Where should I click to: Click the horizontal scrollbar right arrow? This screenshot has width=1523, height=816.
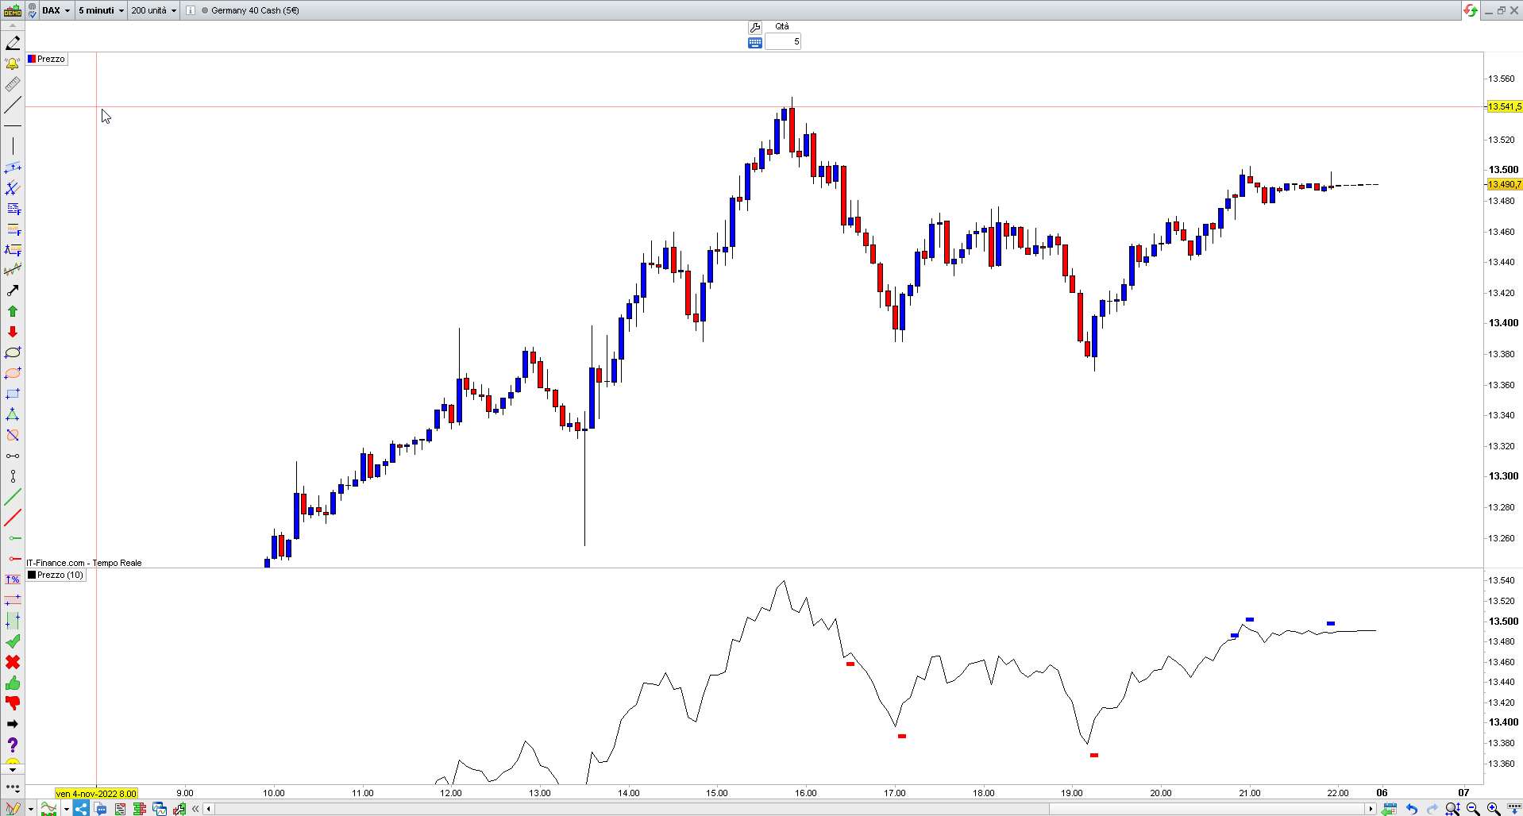[1371, 809]
